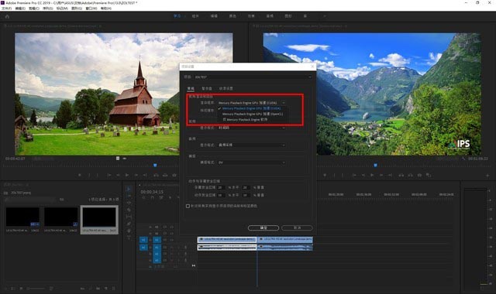Play the Source monitor clip
The width and height of the screenshot is (496, 294).
pos(127,175)
